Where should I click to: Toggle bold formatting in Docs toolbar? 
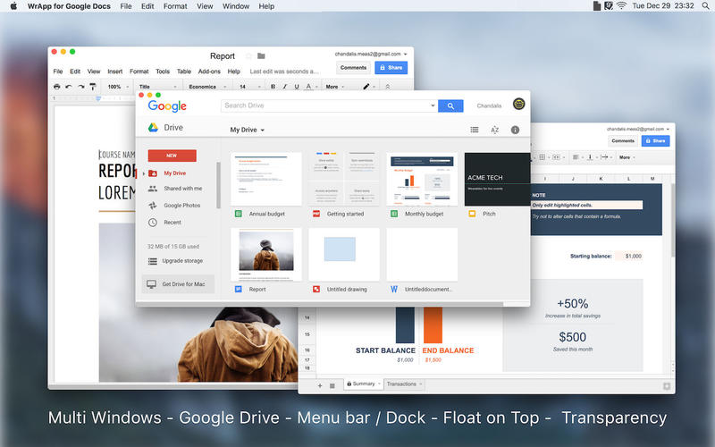[x=273, y=87]
